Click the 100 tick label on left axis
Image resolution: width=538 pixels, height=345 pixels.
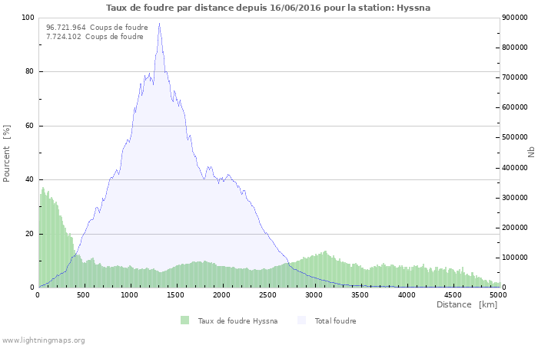click(28, 18)
